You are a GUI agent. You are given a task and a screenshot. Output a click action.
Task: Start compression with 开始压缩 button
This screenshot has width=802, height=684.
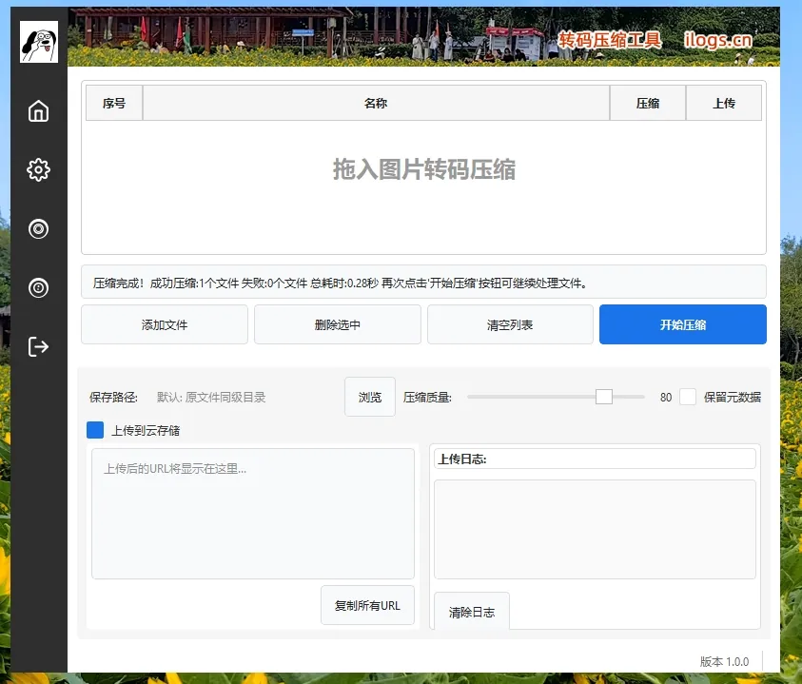click(682, 324)
